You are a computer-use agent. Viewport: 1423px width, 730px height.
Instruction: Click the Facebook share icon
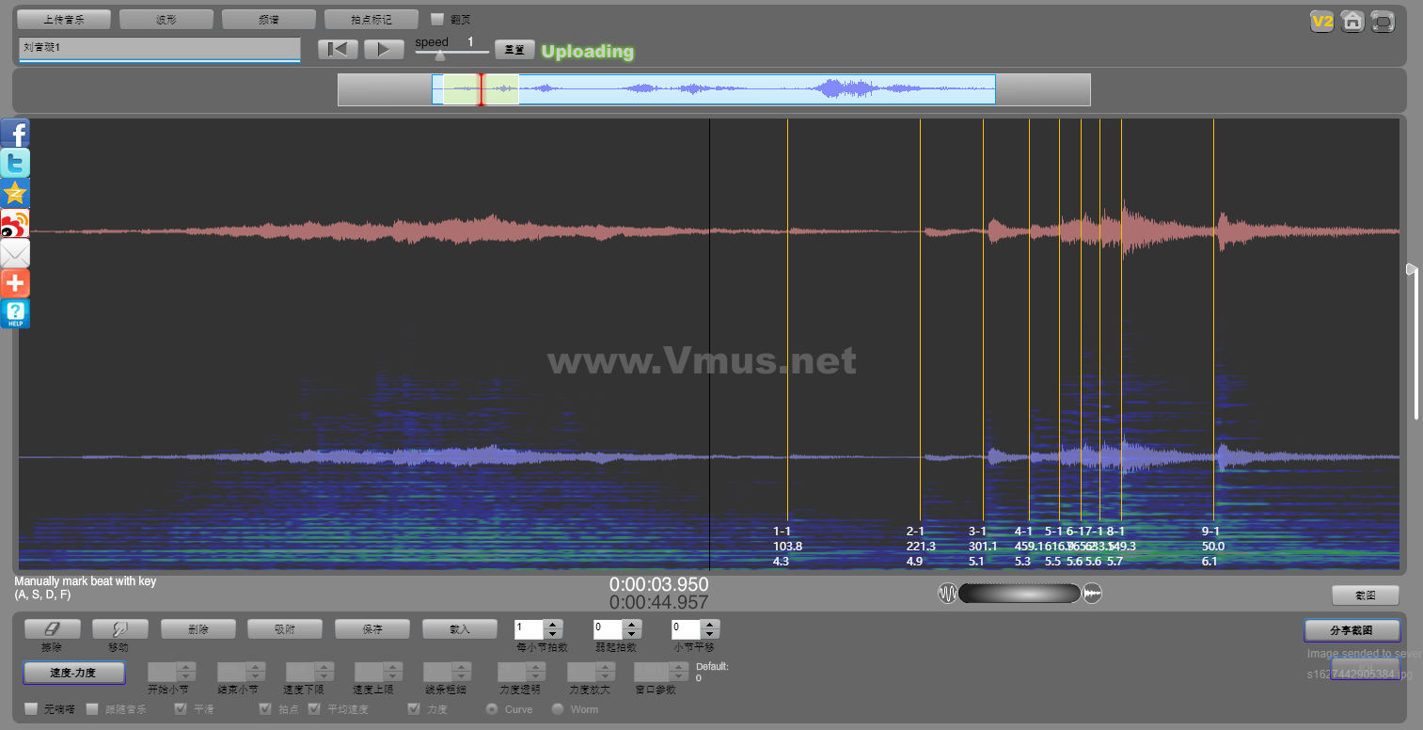(15, 134)
